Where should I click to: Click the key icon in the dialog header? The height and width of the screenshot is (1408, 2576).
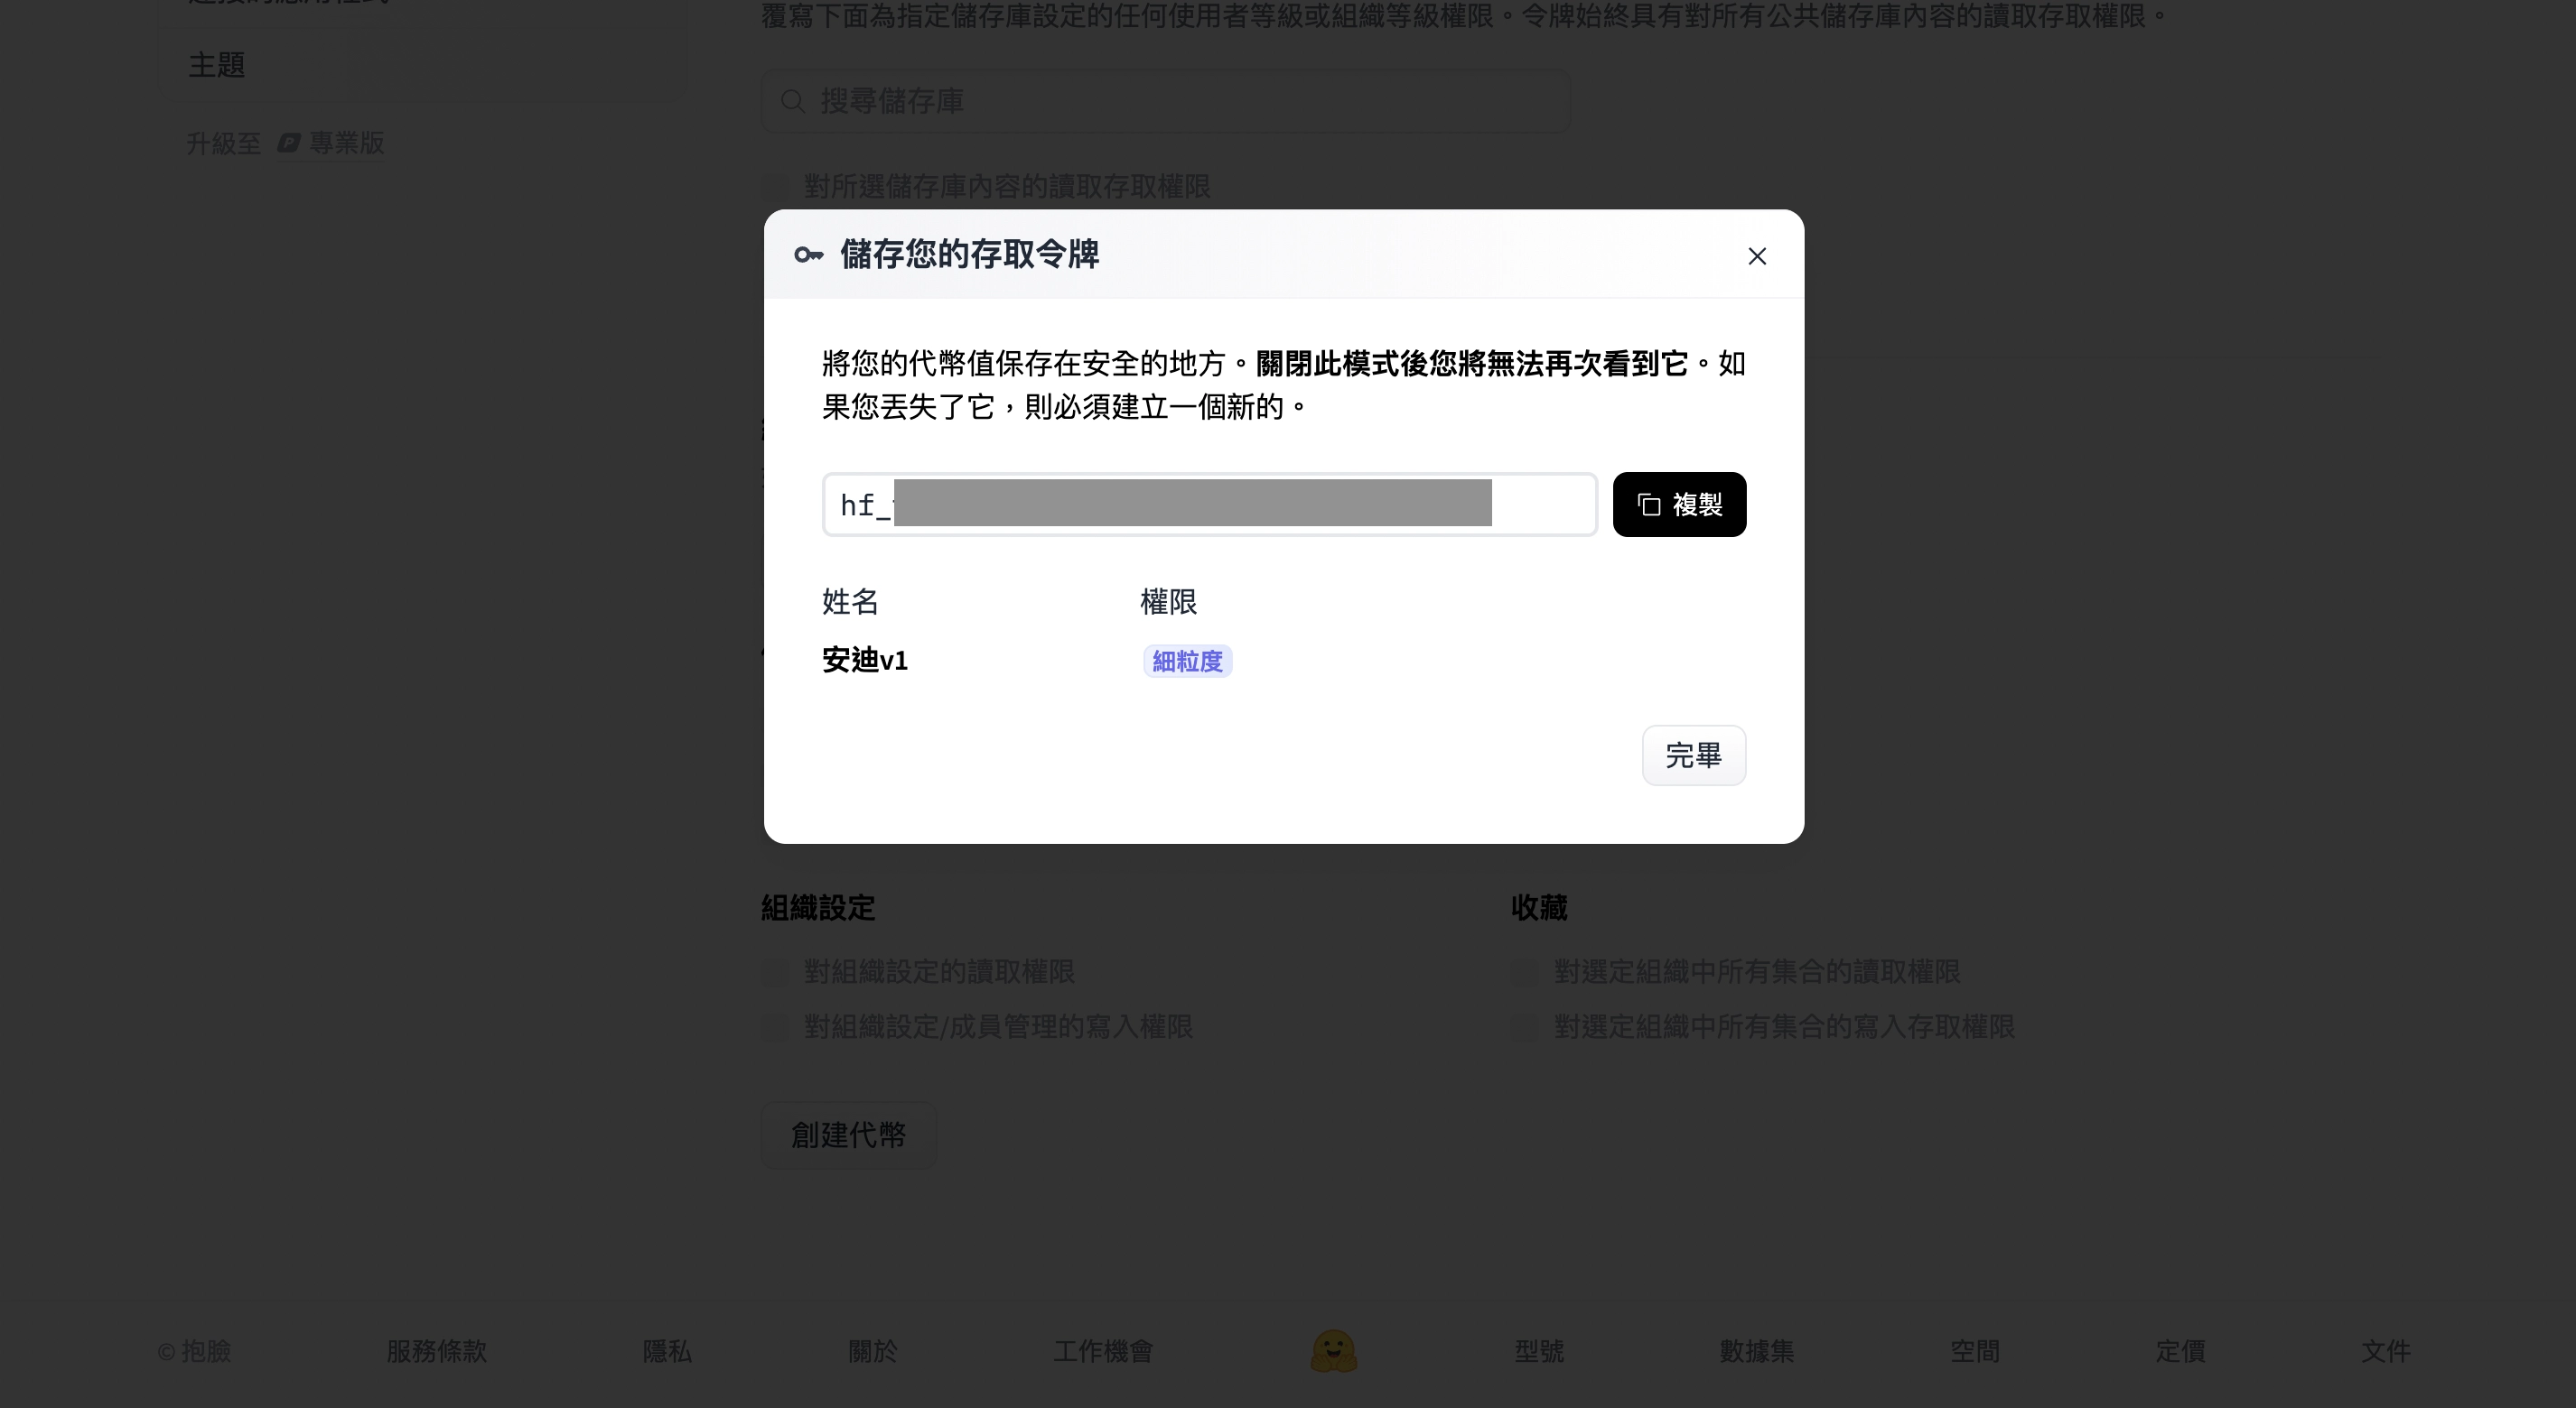coord(808,255)
